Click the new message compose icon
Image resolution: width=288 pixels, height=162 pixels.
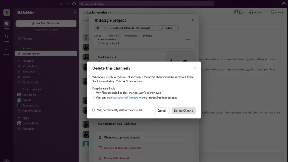point(75,12)
